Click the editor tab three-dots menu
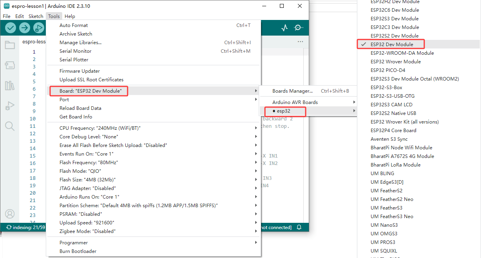Screen dimensions: 481x258 tap(300, 41)
